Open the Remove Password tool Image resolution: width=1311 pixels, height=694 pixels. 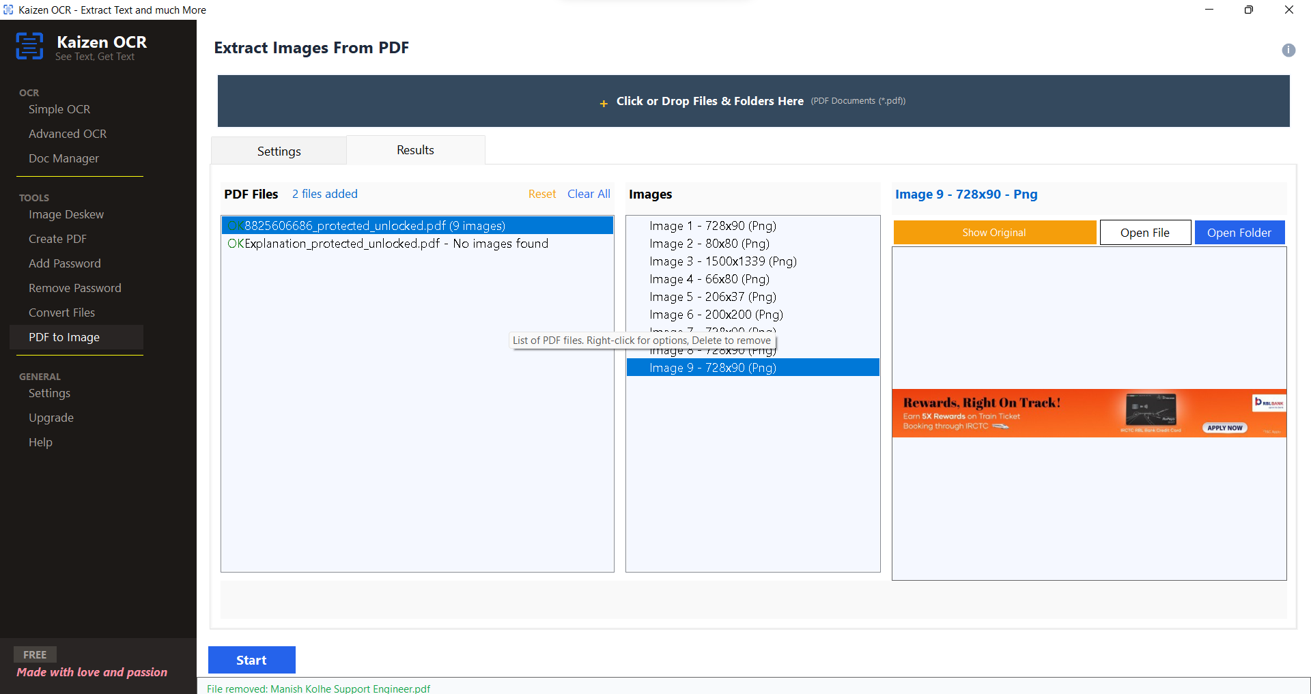pos(75,288)
